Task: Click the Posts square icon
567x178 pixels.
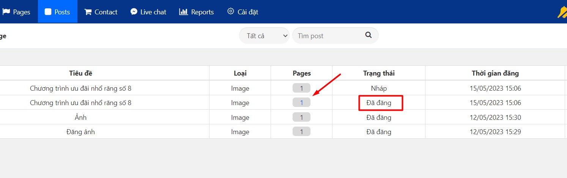Action: pos(48,12)
